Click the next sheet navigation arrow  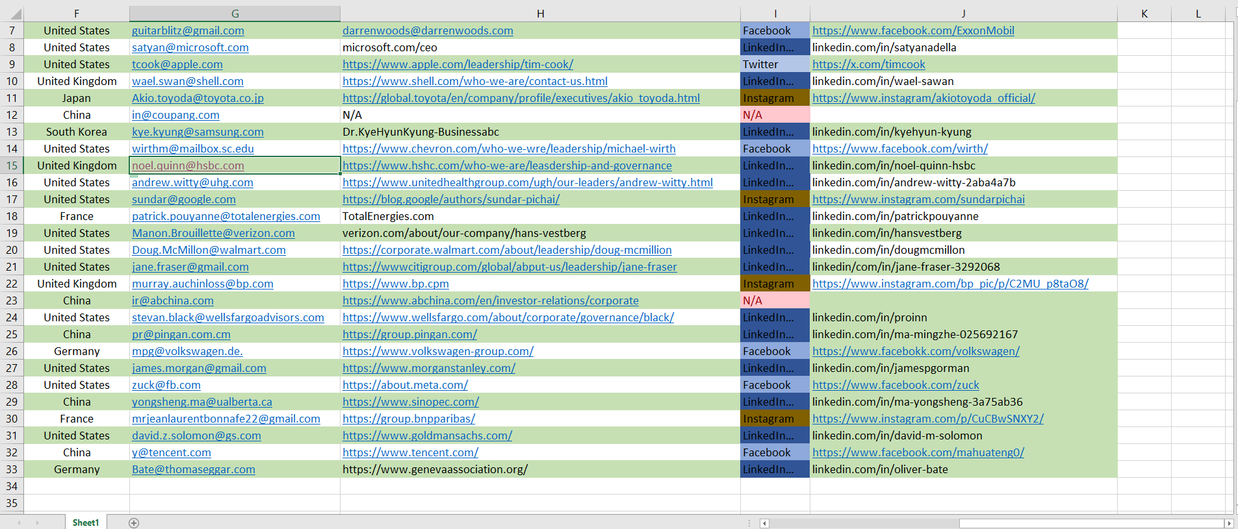click(37, 523)
